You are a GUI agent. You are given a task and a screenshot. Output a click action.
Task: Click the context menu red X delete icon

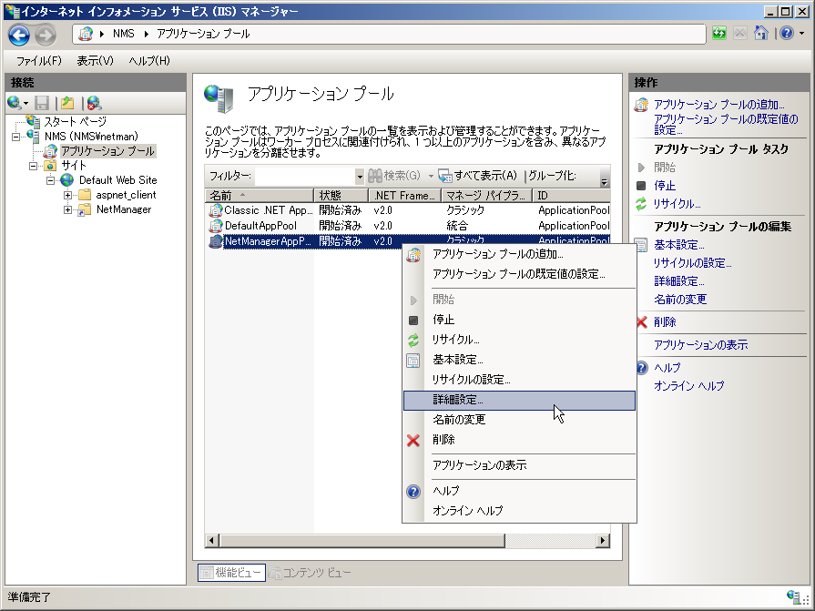click(413, 441)
